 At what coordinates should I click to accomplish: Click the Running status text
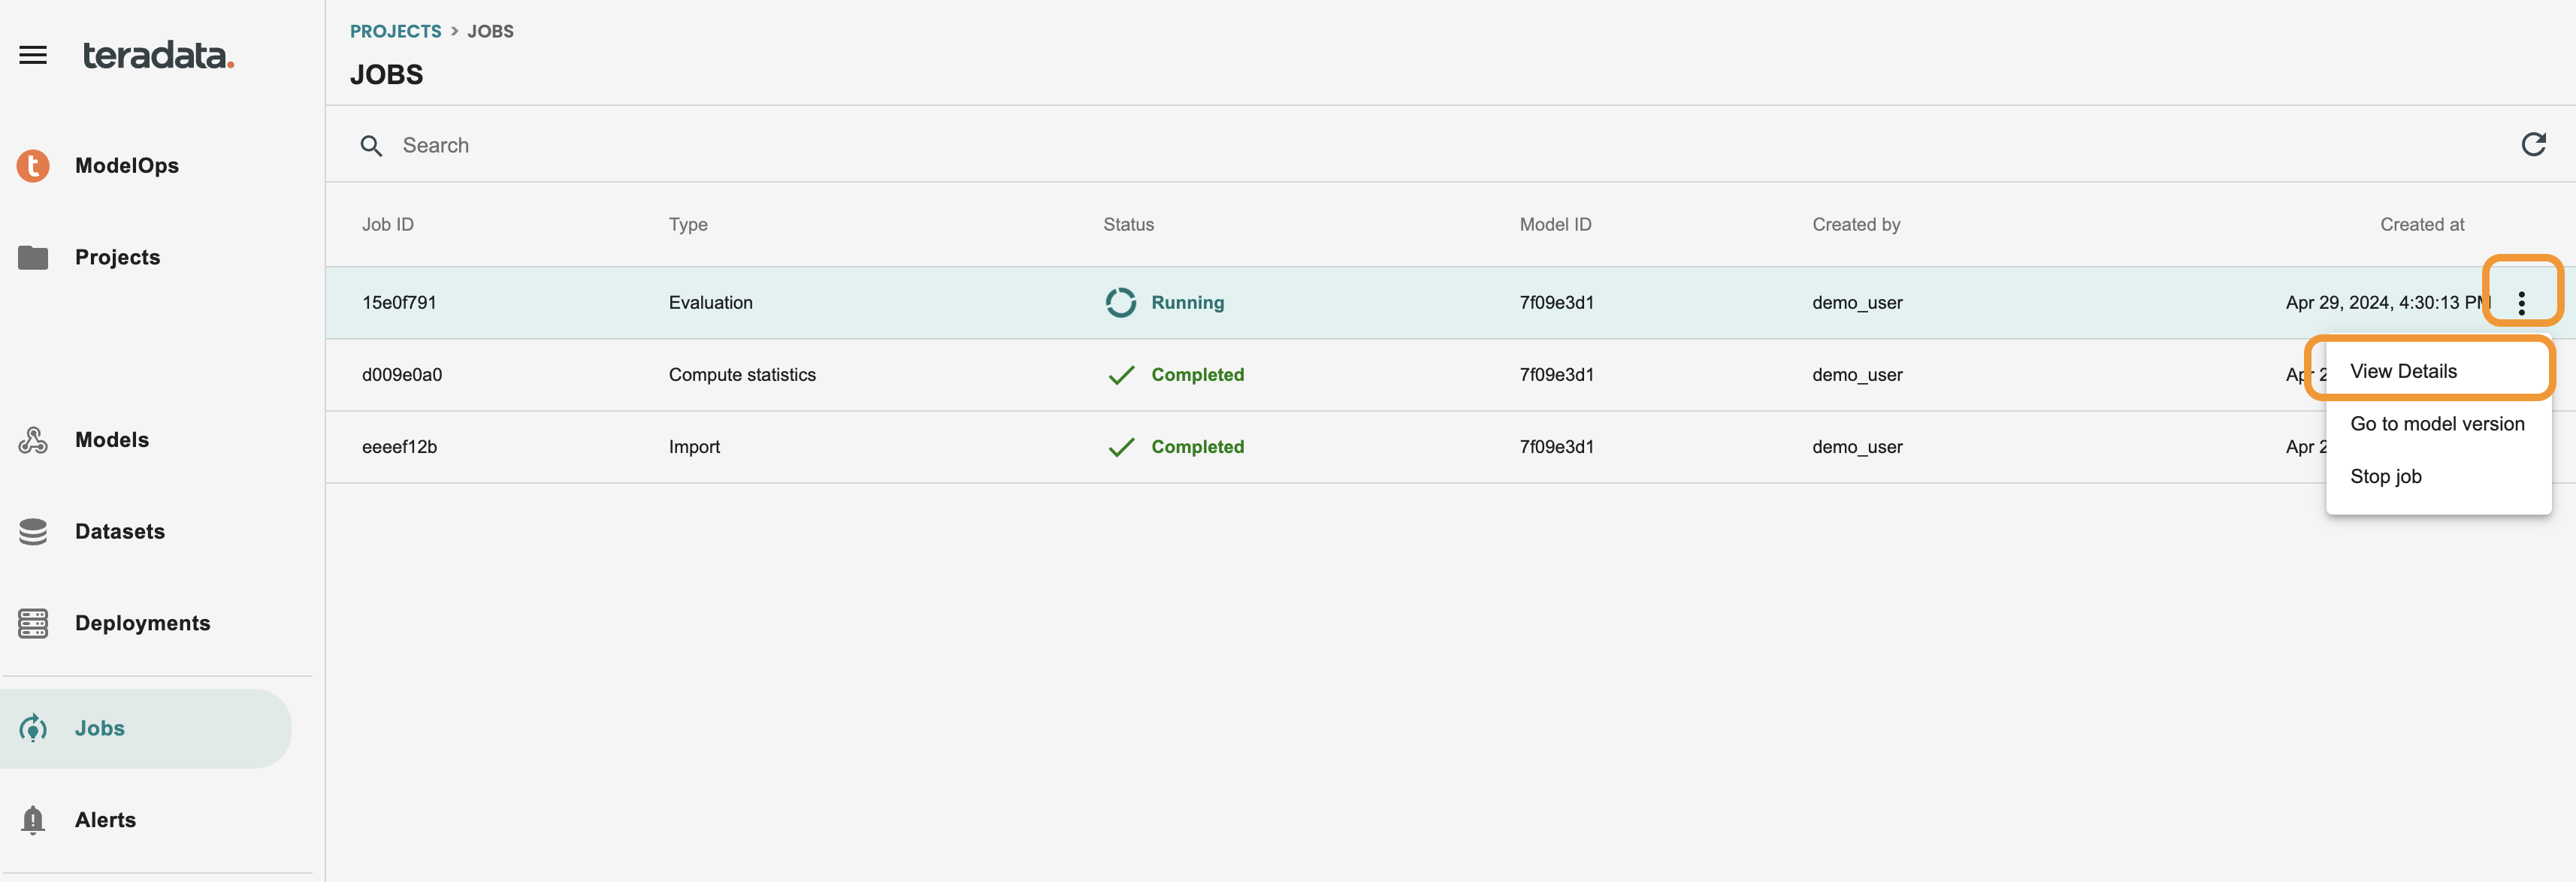point(1187,303)
